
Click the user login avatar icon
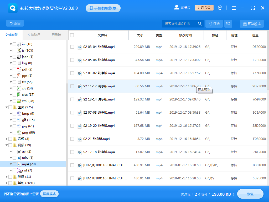coord(177,7)
